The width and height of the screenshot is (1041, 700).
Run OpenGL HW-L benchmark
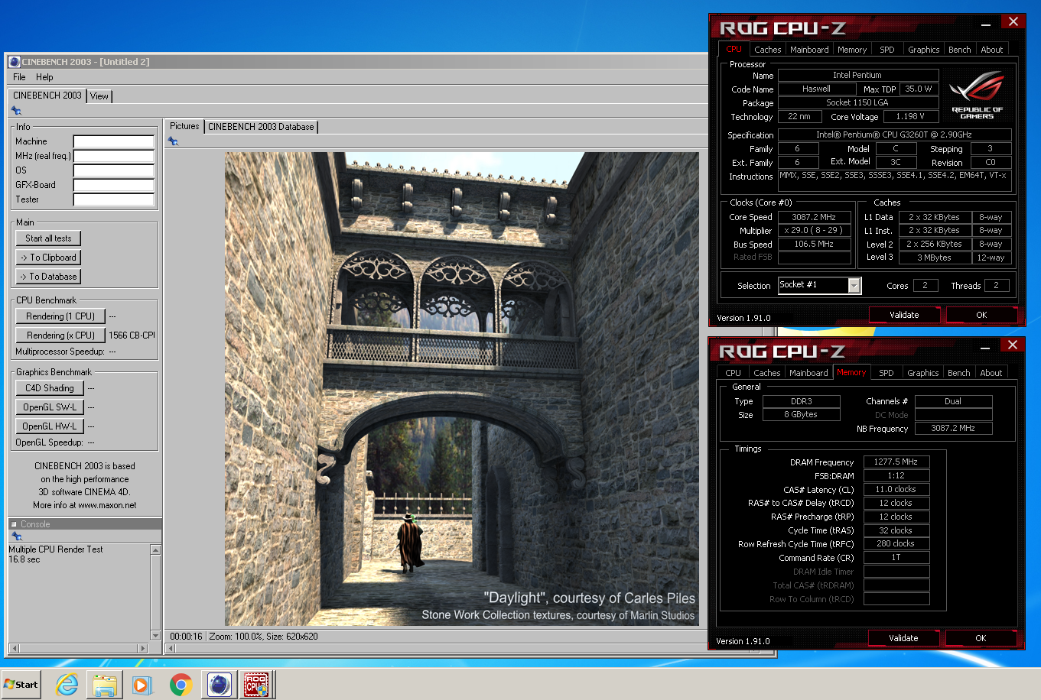pos(50,426)
